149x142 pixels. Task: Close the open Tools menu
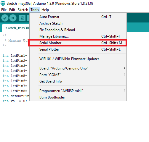35,10
